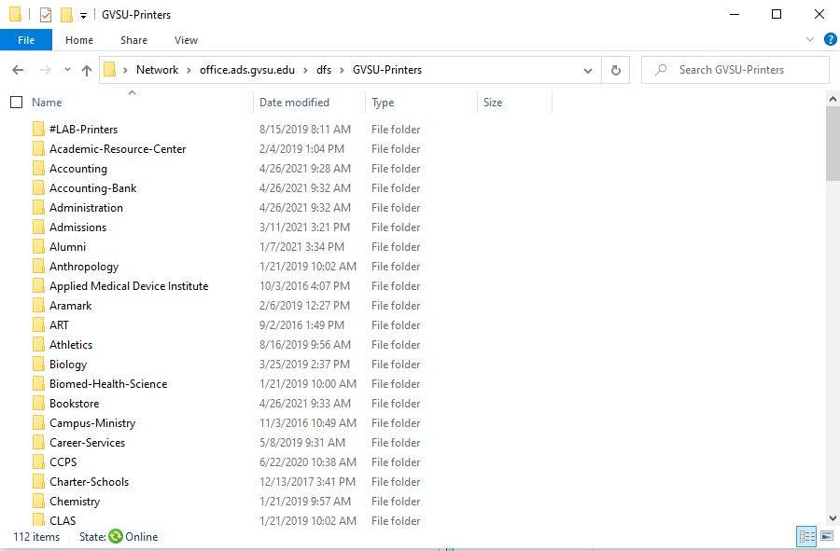Toggle large thumbnails view in the status bar
Image resolution: width=840 pixels, height=551 pixels.
pos(825,537)
